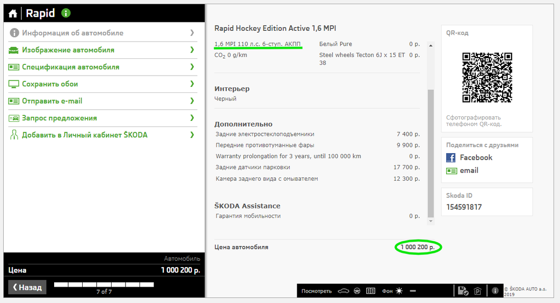Image resolution: width=560 pixels, height=303 pixels.
Task: Click 'Камера заднего вида с омывателем' row
Action: [x=317, y=179]
